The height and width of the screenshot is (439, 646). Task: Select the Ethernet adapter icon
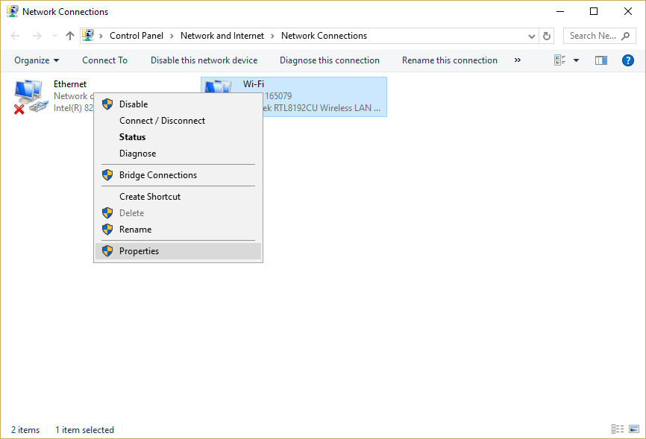(30, 93)
